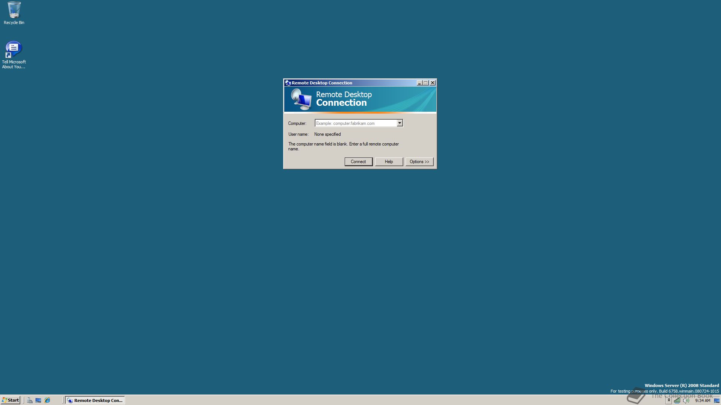Click into the Computer name input field
The height and width of the screenshot is (405, 721).
(x=356, y=123)
